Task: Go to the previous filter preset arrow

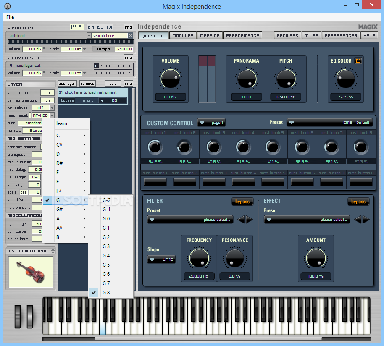Action: click(241, 220)
